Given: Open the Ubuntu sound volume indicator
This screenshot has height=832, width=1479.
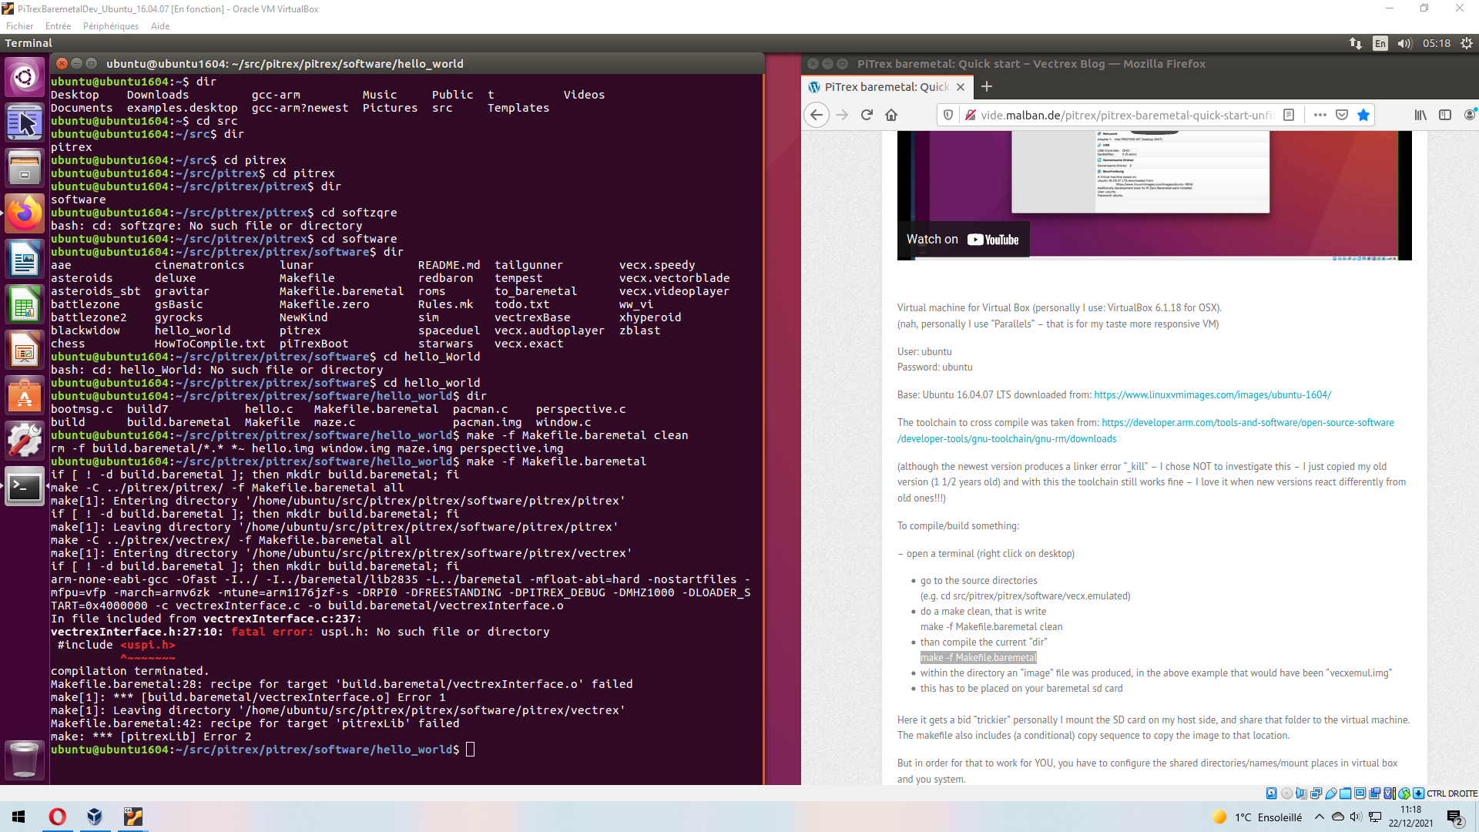Looking at the screenshot, I should [x=1404, y=43].
